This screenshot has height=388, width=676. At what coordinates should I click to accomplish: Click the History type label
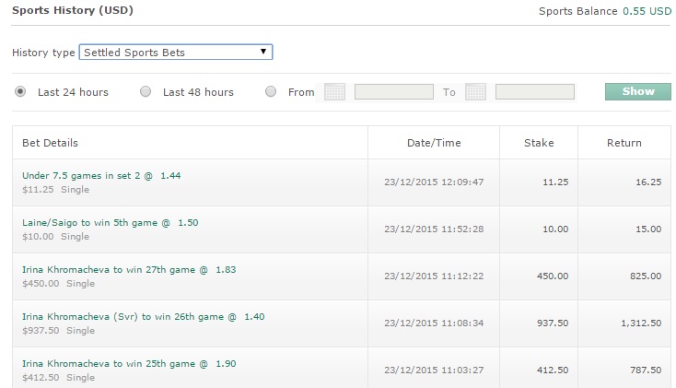[x=43, y=53]
